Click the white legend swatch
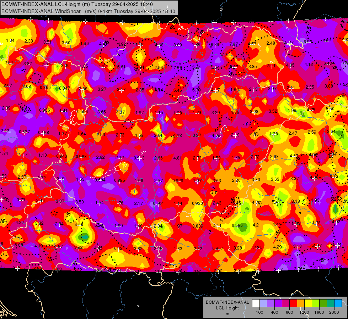This screenshot has width=348, height=319. tap(256, 303)
